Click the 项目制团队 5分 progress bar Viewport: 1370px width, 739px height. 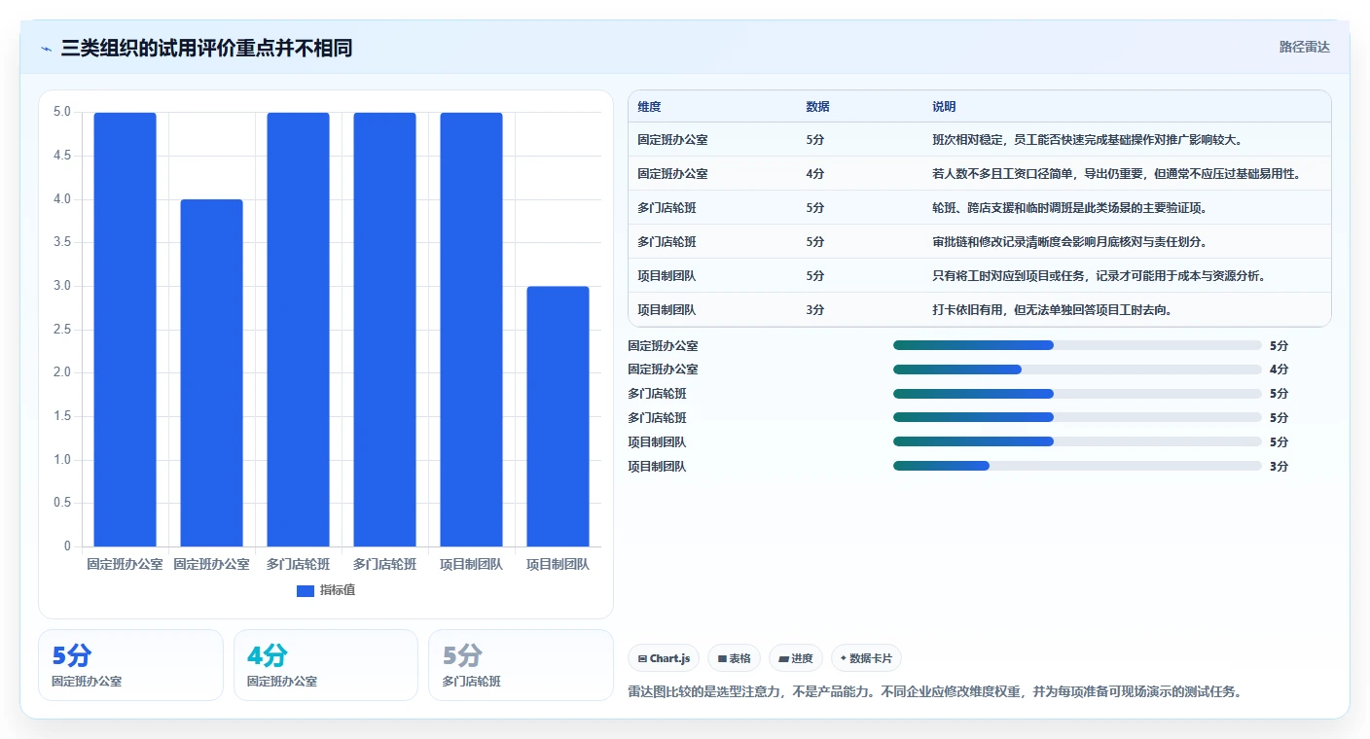click(x=1077, y=441)
